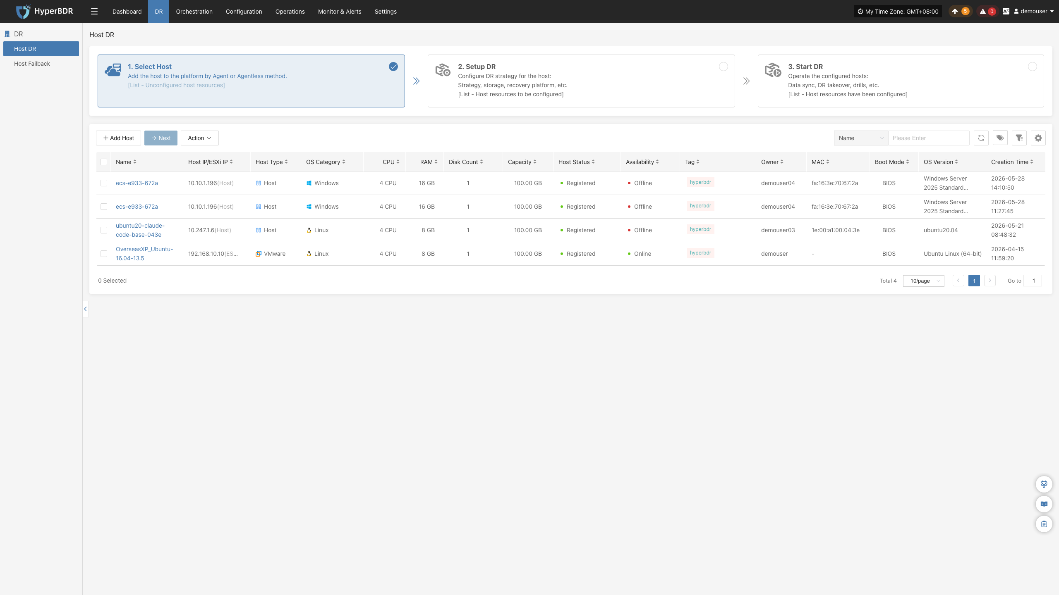Open the upgrade notifications arrow icon

955,12
